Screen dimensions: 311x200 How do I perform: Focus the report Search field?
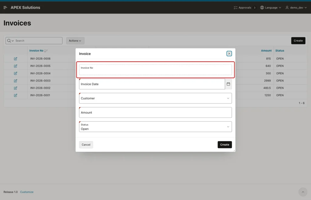click(38, 41)
